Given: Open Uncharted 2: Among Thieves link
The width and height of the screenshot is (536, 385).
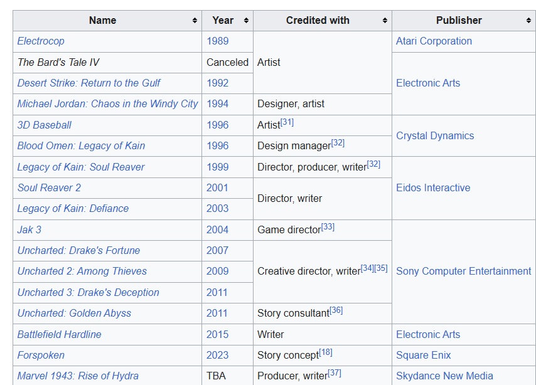Looking at the screenshot, I should pyautogui.click(x=82, y=272).
